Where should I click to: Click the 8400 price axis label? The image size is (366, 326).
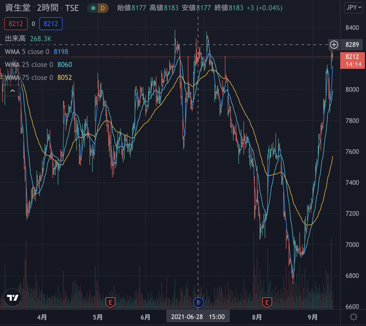click(x=352, y=28)
